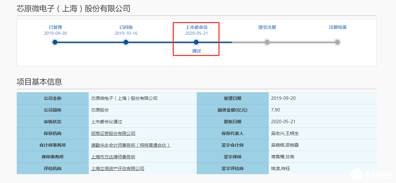Click the 已问询 stage label
Viewport: 396px width, 183px height.
pos(126,27)
